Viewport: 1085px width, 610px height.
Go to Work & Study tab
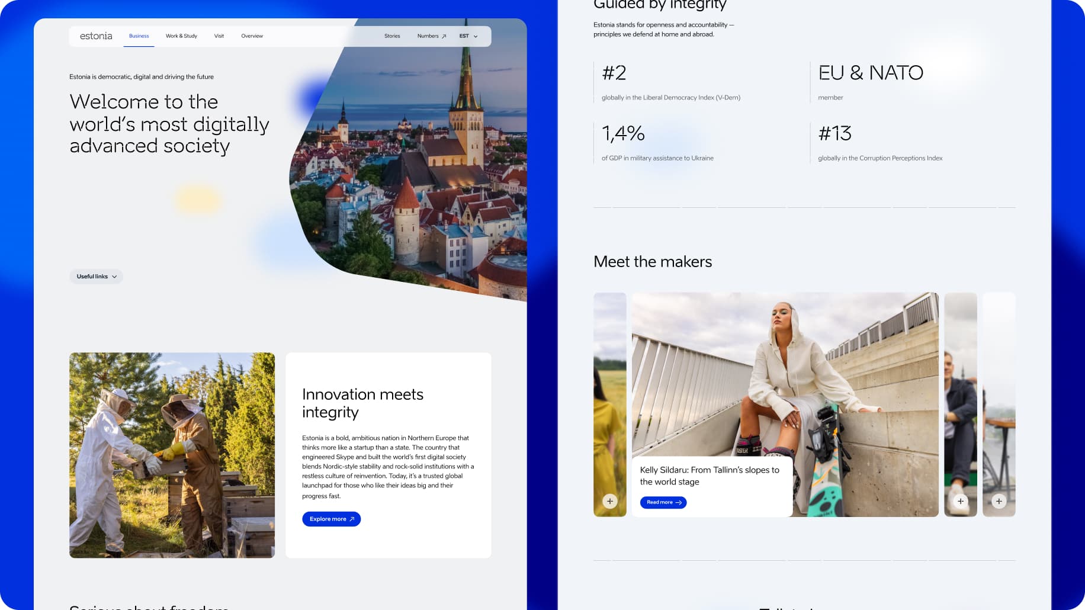pyautogui.click(x=181, y=36)
